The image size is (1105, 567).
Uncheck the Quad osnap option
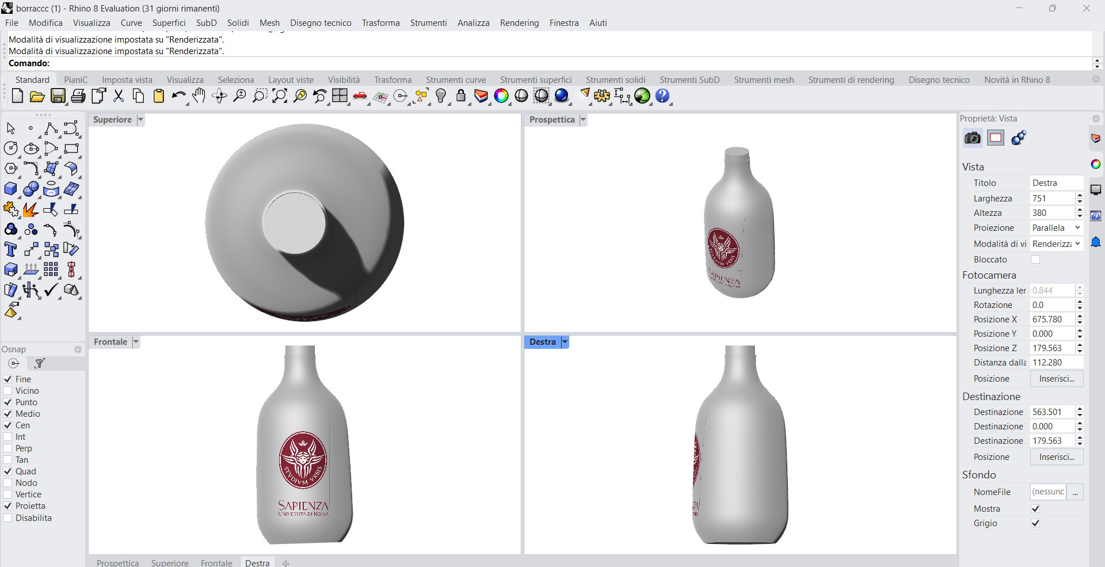click(8, 471)
